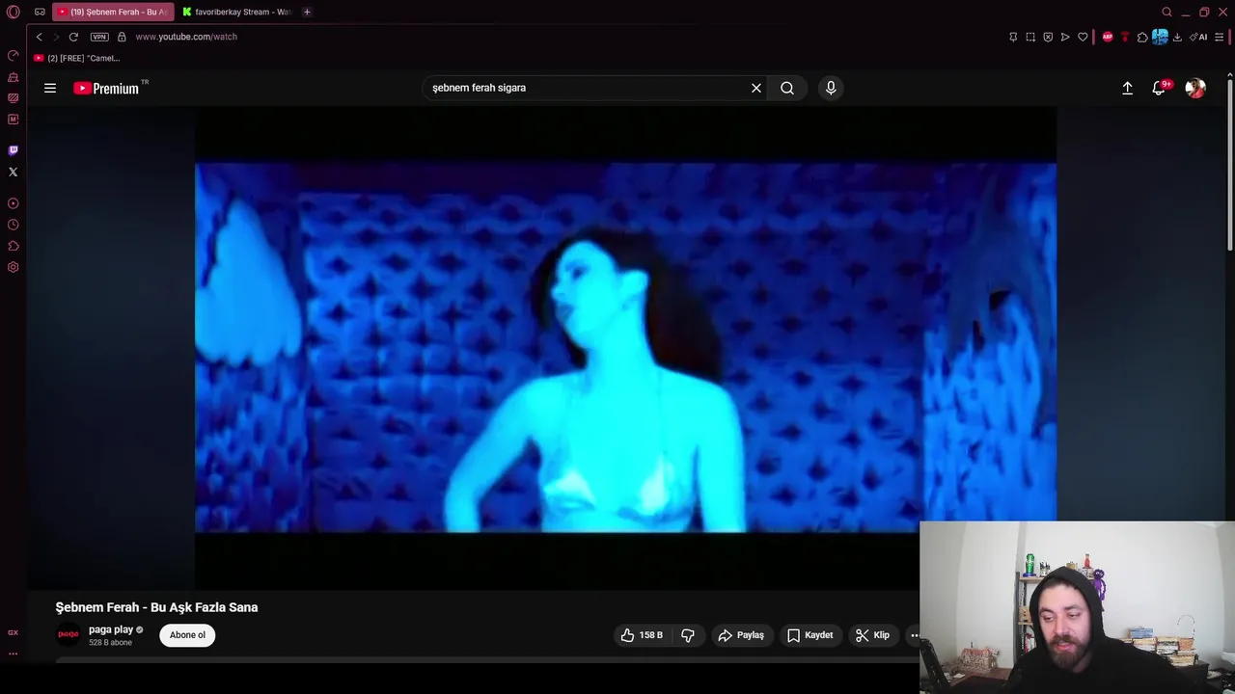1235x694 pixels.
Task: Submit search with magnifier button
Action: pos(787,88)
